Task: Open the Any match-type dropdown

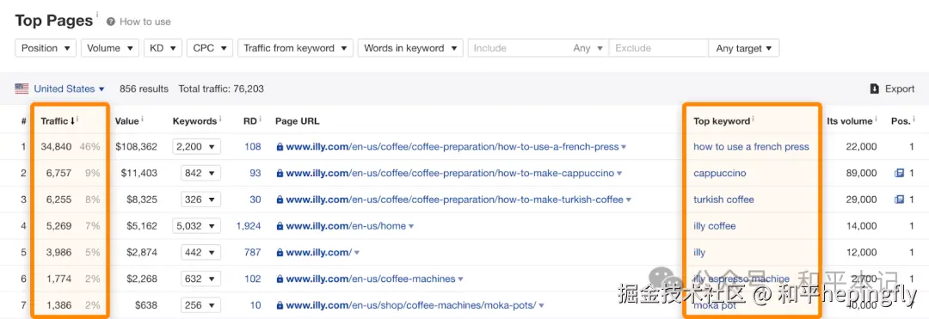Action: [x=588, y=48]
